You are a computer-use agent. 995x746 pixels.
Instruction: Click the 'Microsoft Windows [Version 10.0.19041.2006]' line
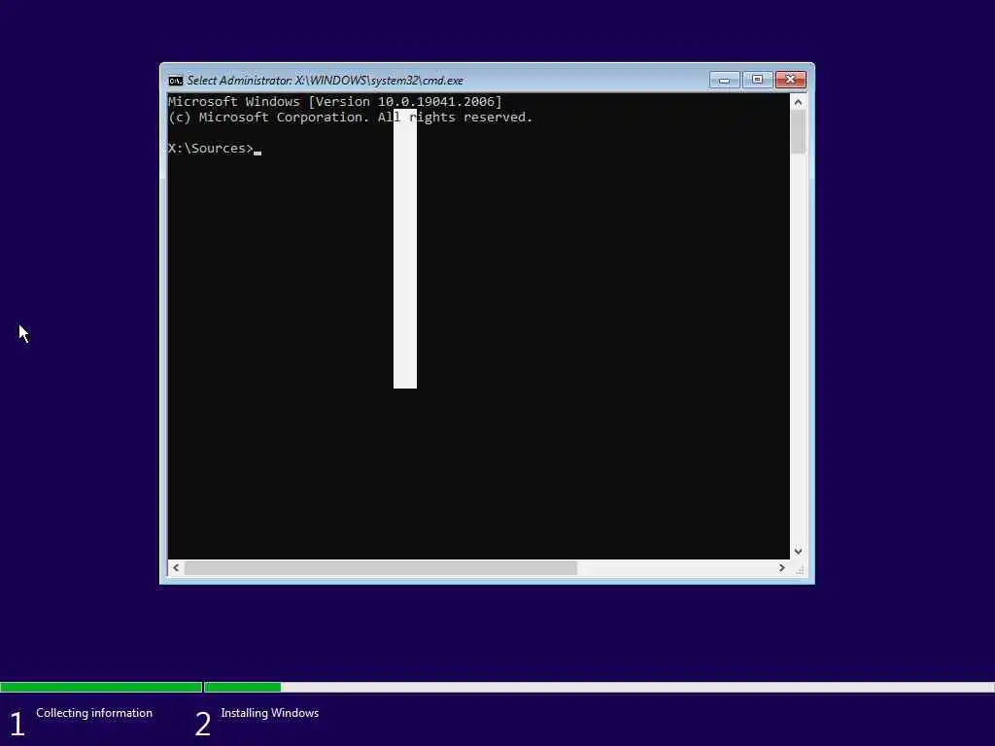click(335, 101)
